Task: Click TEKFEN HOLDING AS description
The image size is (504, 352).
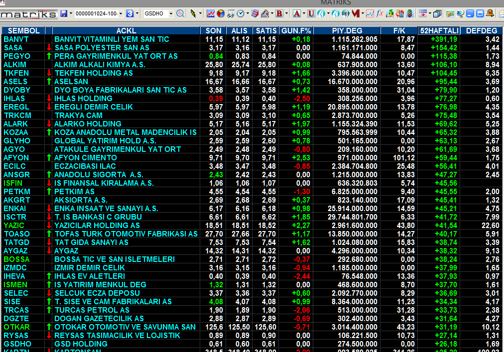Action: pos(94,73)
